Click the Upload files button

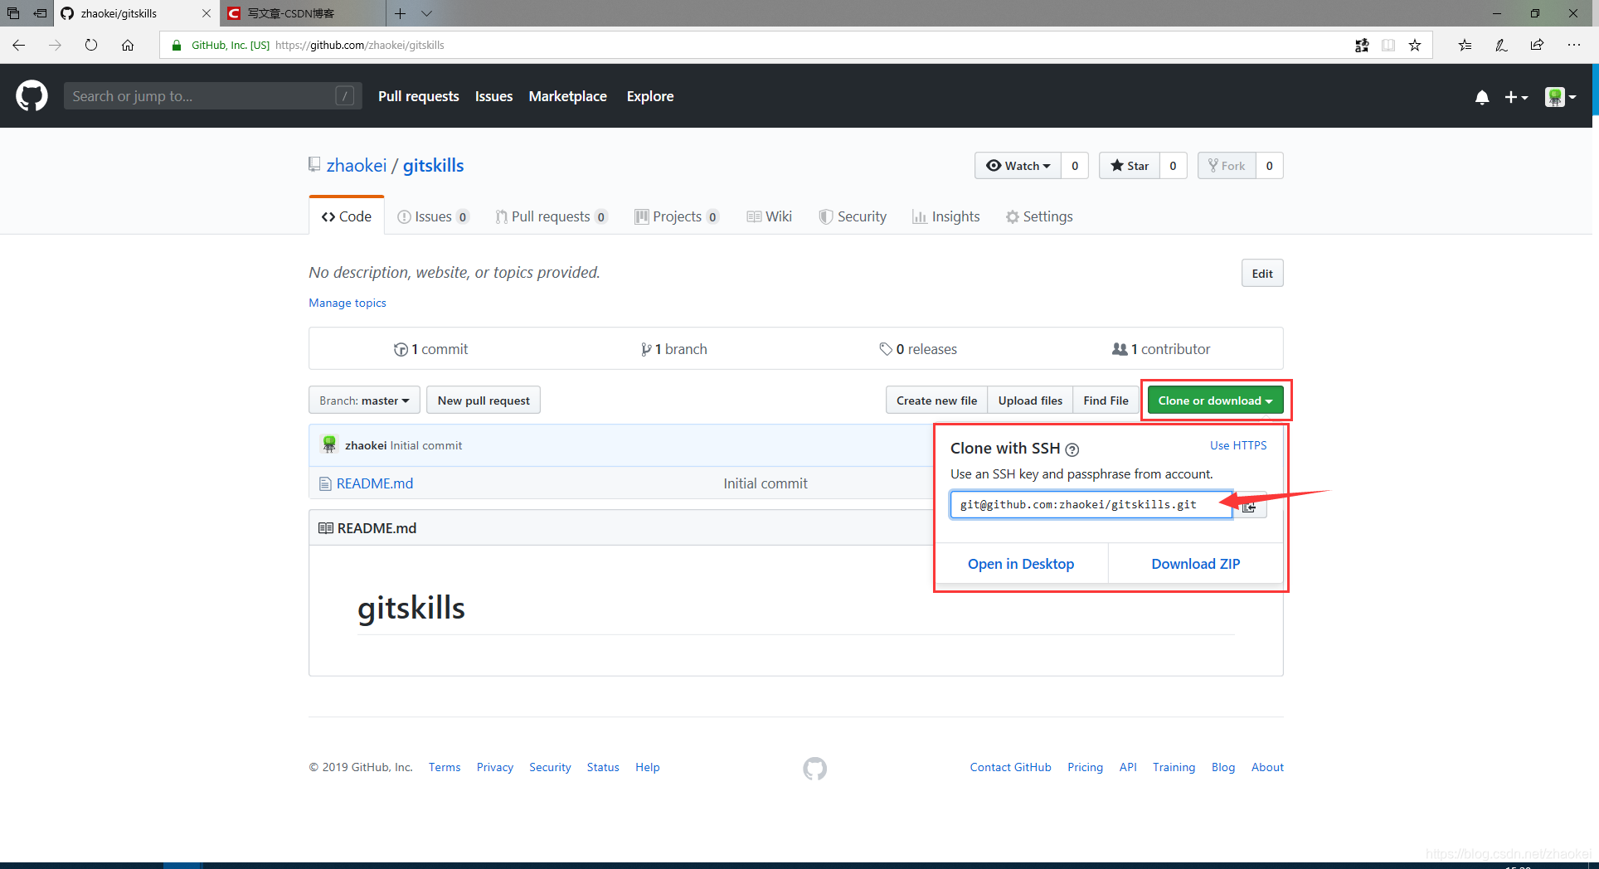[x=1030, y=401]
